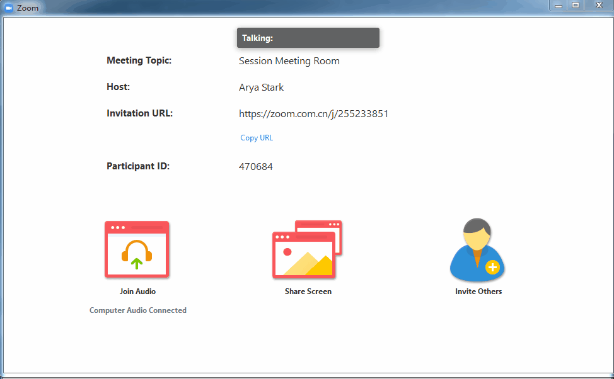Close the Zoom window

click(x=599, y=6)
